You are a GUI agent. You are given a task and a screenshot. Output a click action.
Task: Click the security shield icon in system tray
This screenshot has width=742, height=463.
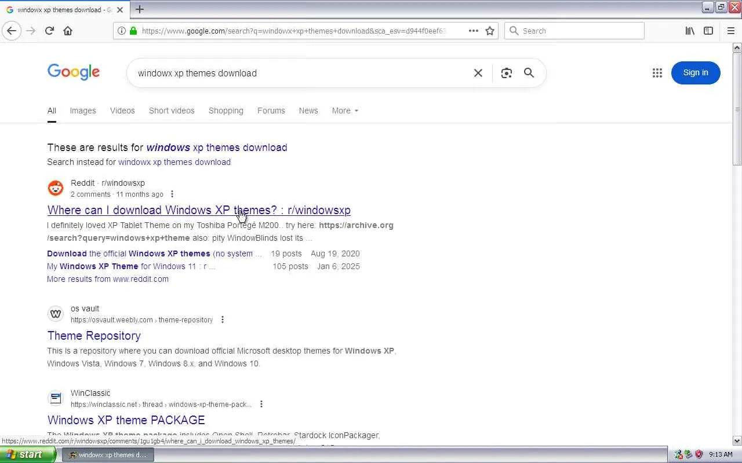coord(699,454)
